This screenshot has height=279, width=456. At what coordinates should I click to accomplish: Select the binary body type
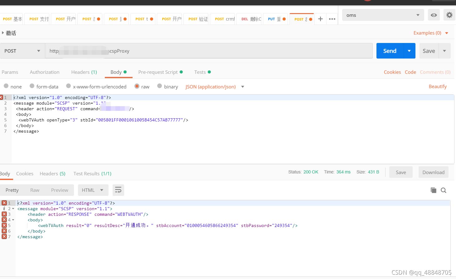point(160,86)
